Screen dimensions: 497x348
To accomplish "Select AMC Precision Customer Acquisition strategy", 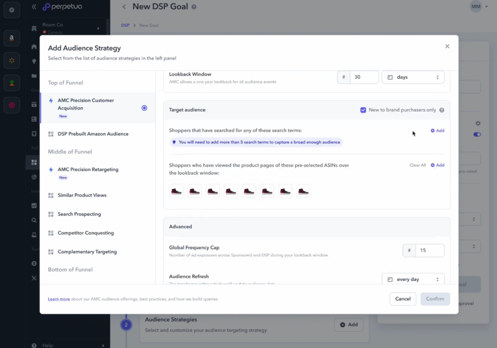I will click(x=98, y=108).
